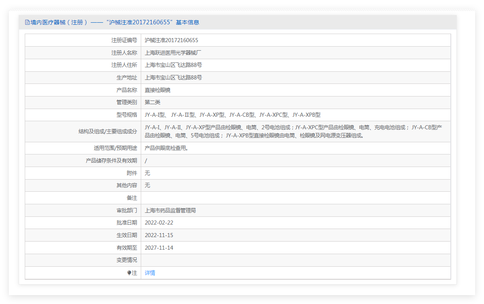Image resolution: width=484 pixels, height=304 pixels.
Task: Select effective date 2022-11-15
Action: tap(159, 235)
